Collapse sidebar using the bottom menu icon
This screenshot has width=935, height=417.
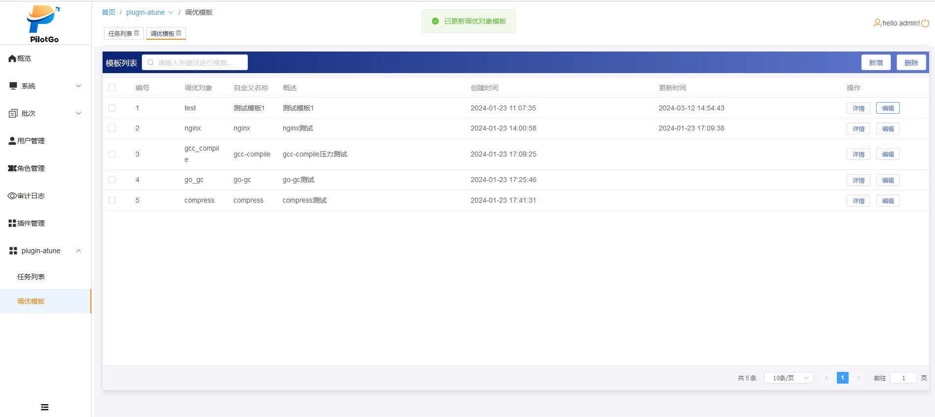45,407
